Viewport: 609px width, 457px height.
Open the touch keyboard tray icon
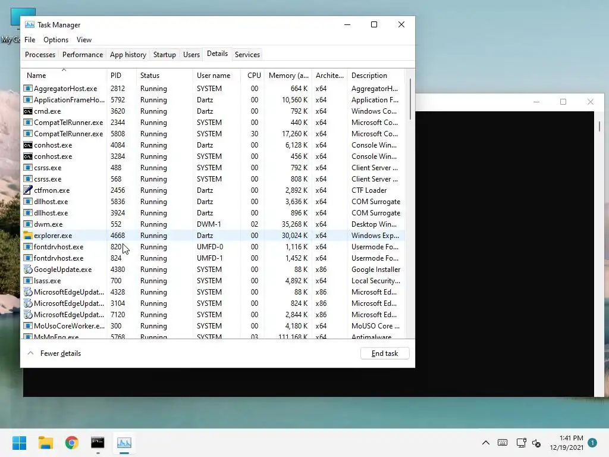point(502,443)
